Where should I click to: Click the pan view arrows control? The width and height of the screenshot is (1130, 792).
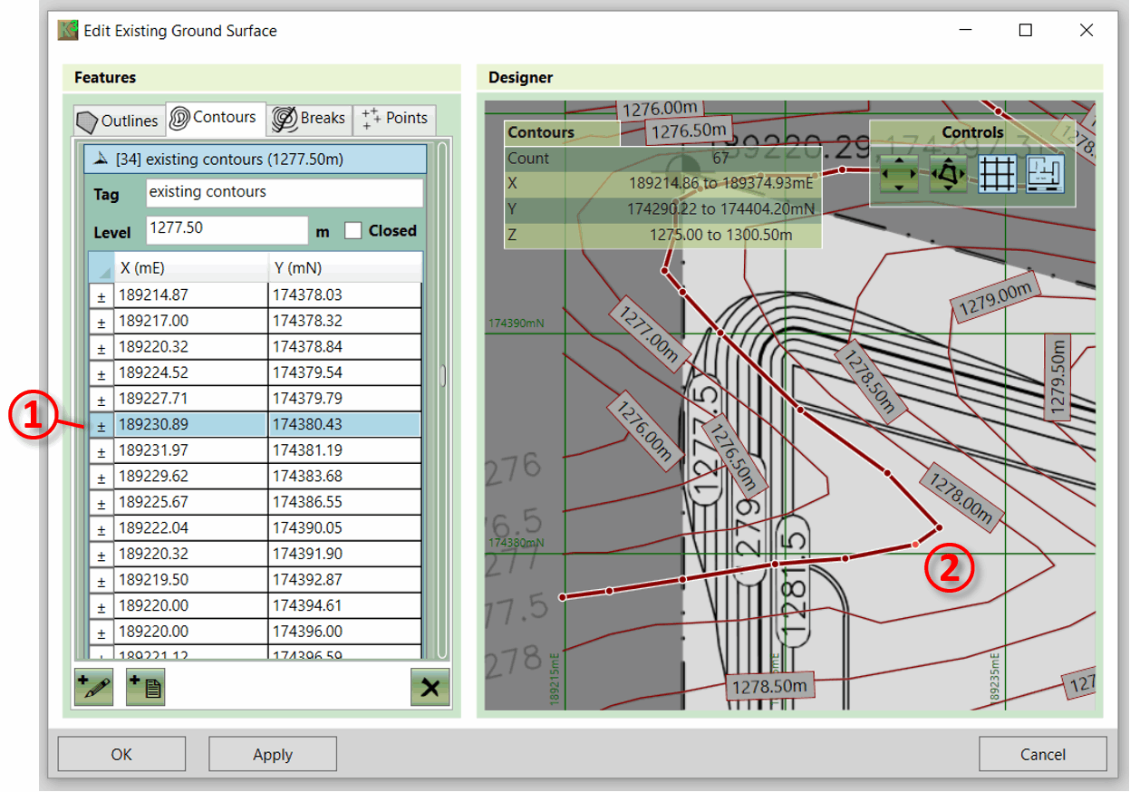click(x=898, y=173)
